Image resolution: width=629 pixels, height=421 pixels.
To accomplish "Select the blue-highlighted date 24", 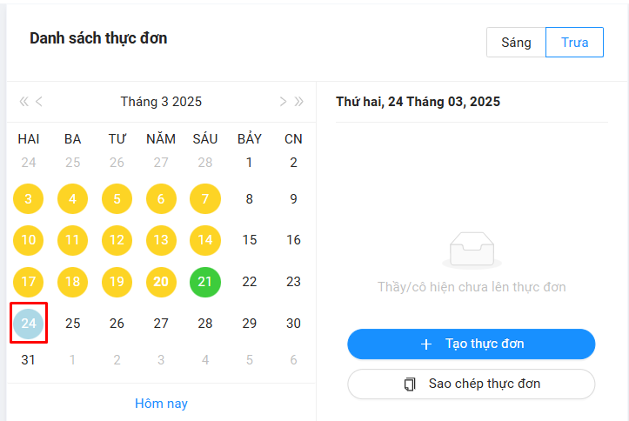I will tap(29, 324).
